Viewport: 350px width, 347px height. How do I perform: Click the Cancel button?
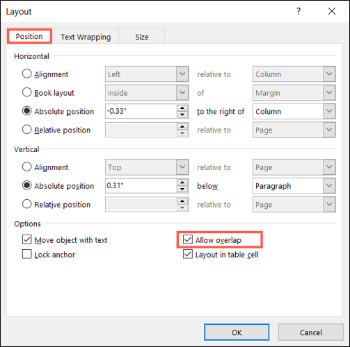[x=311, y=332]
